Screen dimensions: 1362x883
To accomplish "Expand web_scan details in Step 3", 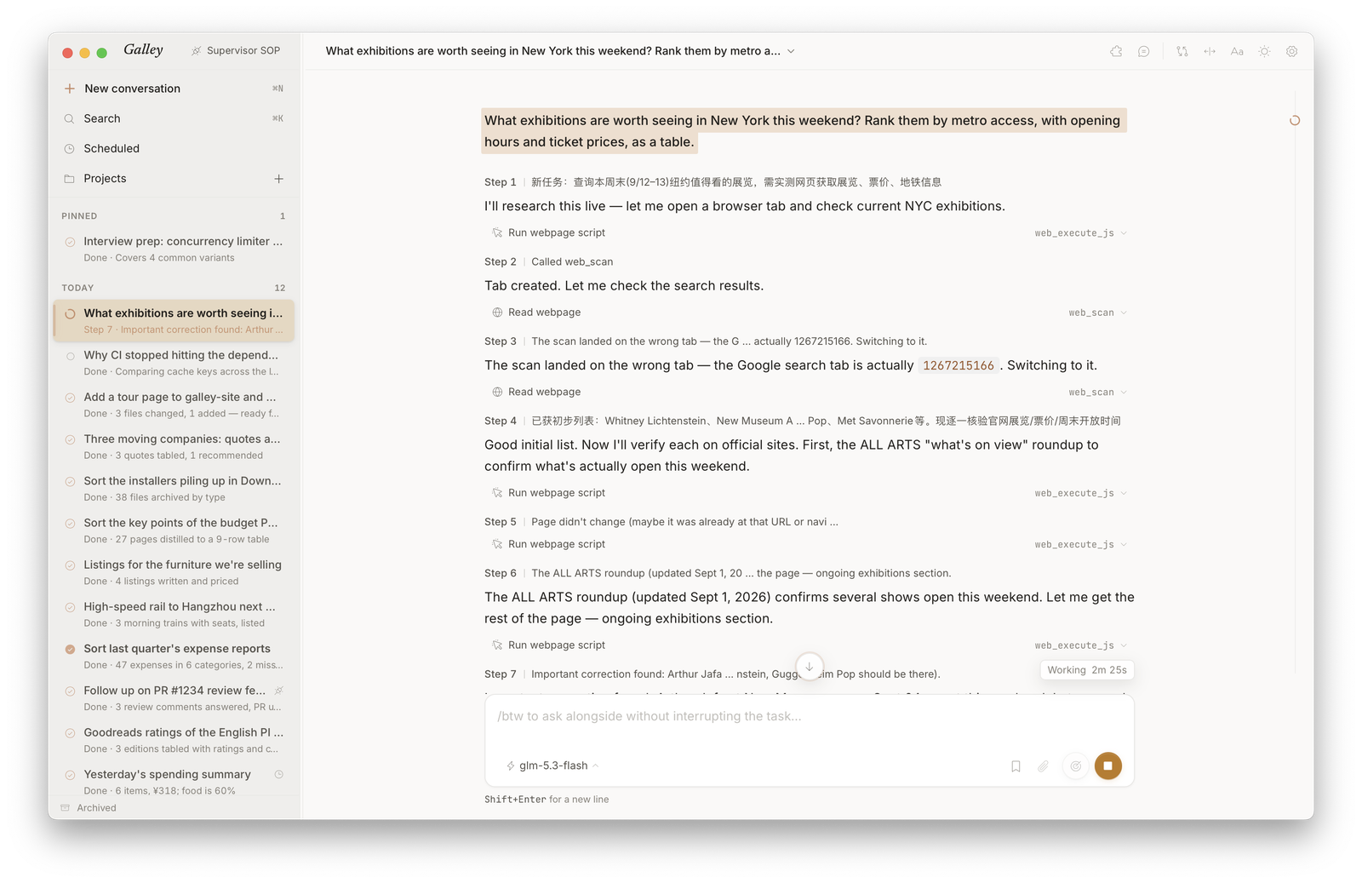I will pyautogui.click(x=1097, y=393).
